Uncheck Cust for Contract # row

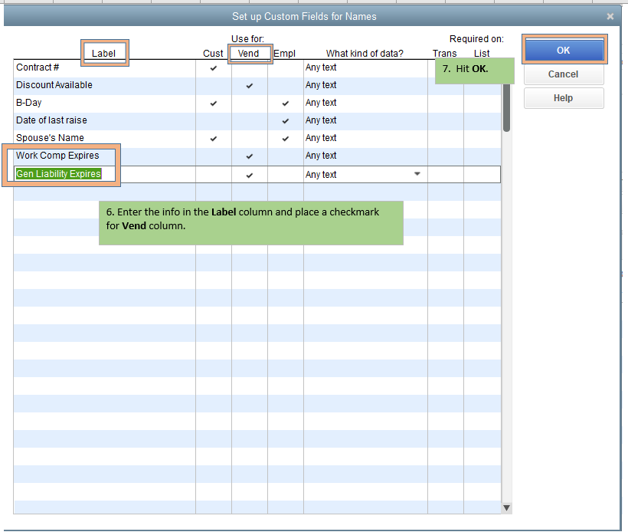coord(214,67)
